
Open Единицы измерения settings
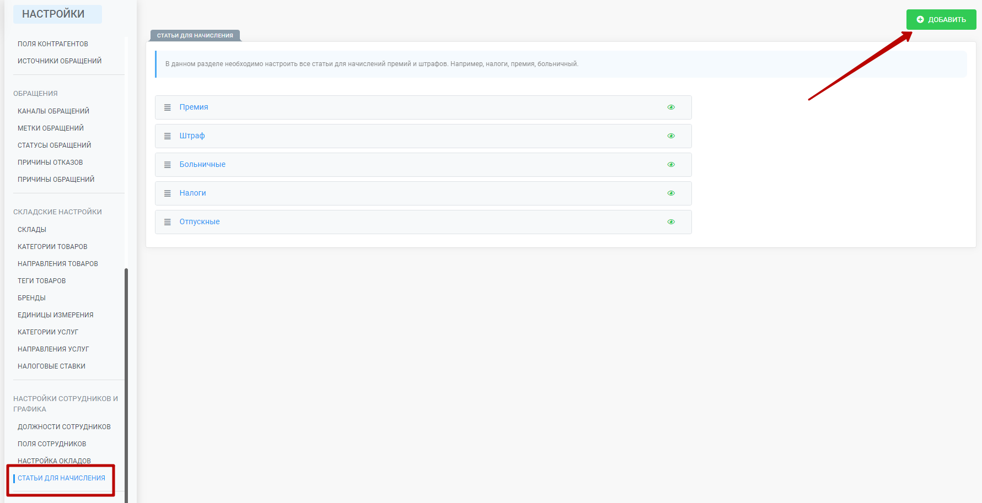tap(56, 315)
